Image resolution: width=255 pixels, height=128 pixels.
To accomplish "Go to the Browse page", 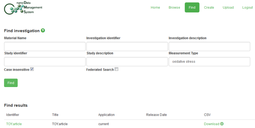I will (x=174, y=7).
